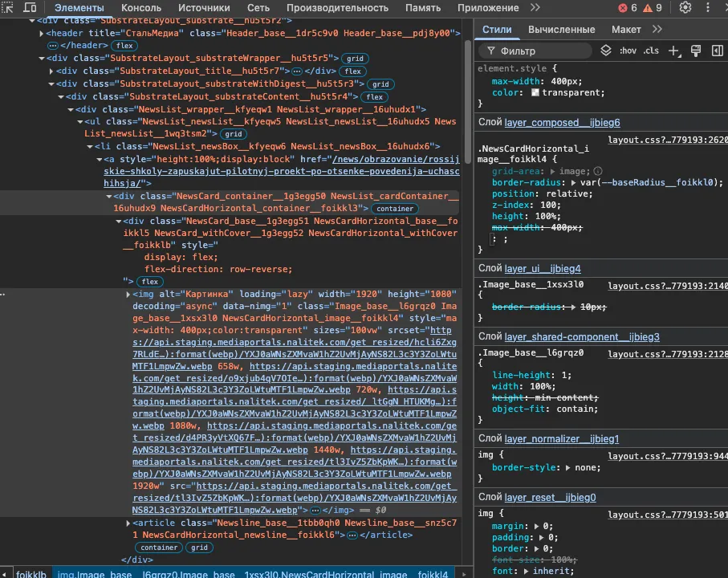Click the info icon next to grid-area
The image size is (728, 578).
pos(598,171)
